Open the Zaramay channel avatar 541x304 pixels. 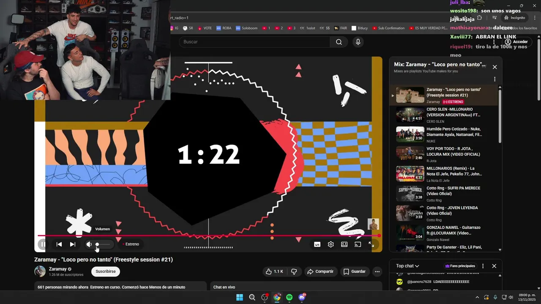(x=40, y=271)
